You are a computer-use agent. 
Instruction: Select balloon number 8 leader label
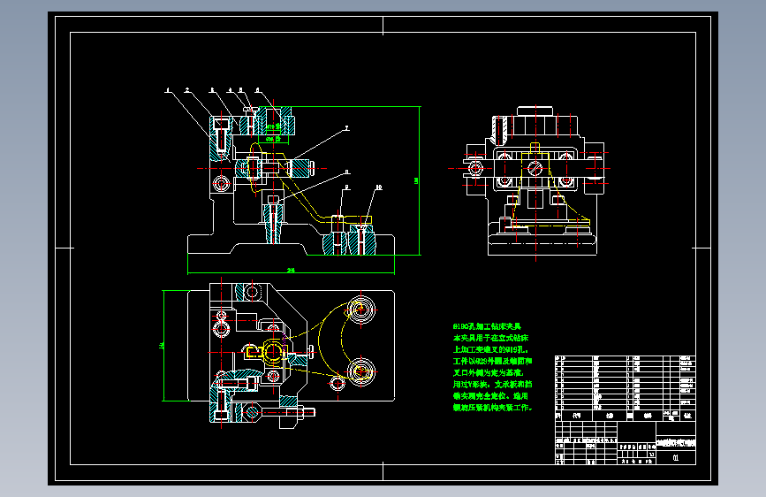click(x=347, y=172)
